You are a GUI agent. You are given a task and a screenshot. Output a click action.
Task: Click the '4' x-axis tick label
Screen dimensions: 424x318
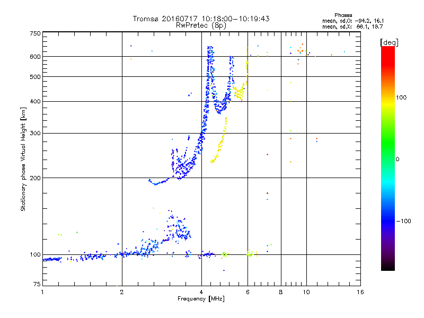tap(201, 292)
